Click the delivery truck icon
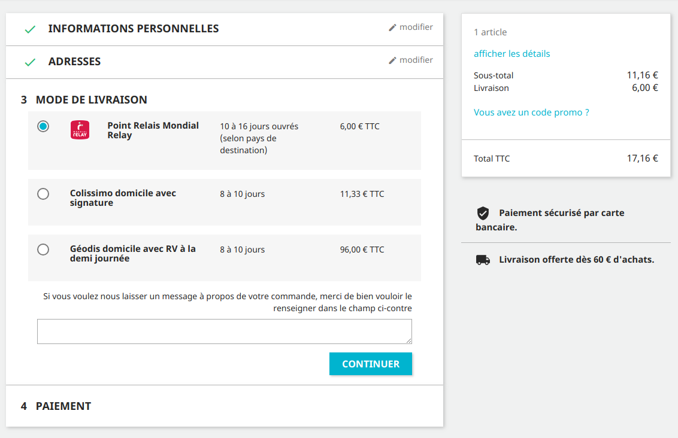678x438 pixels. (x=483, y=260)
